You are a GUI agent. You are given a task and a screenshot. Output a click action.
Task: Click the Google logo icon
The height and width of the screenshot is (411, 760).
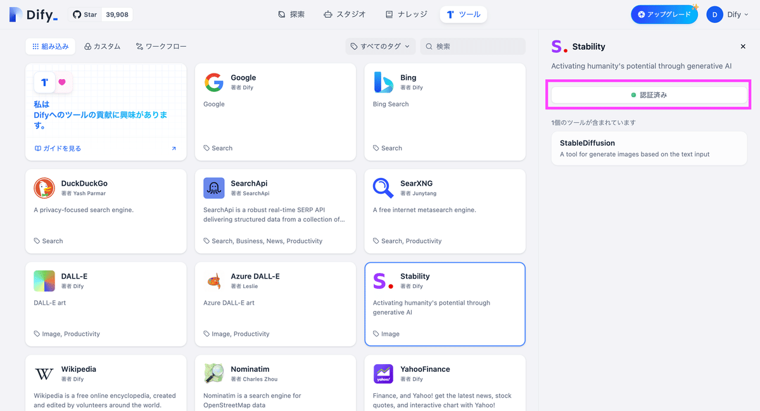[x=214, y=82]
